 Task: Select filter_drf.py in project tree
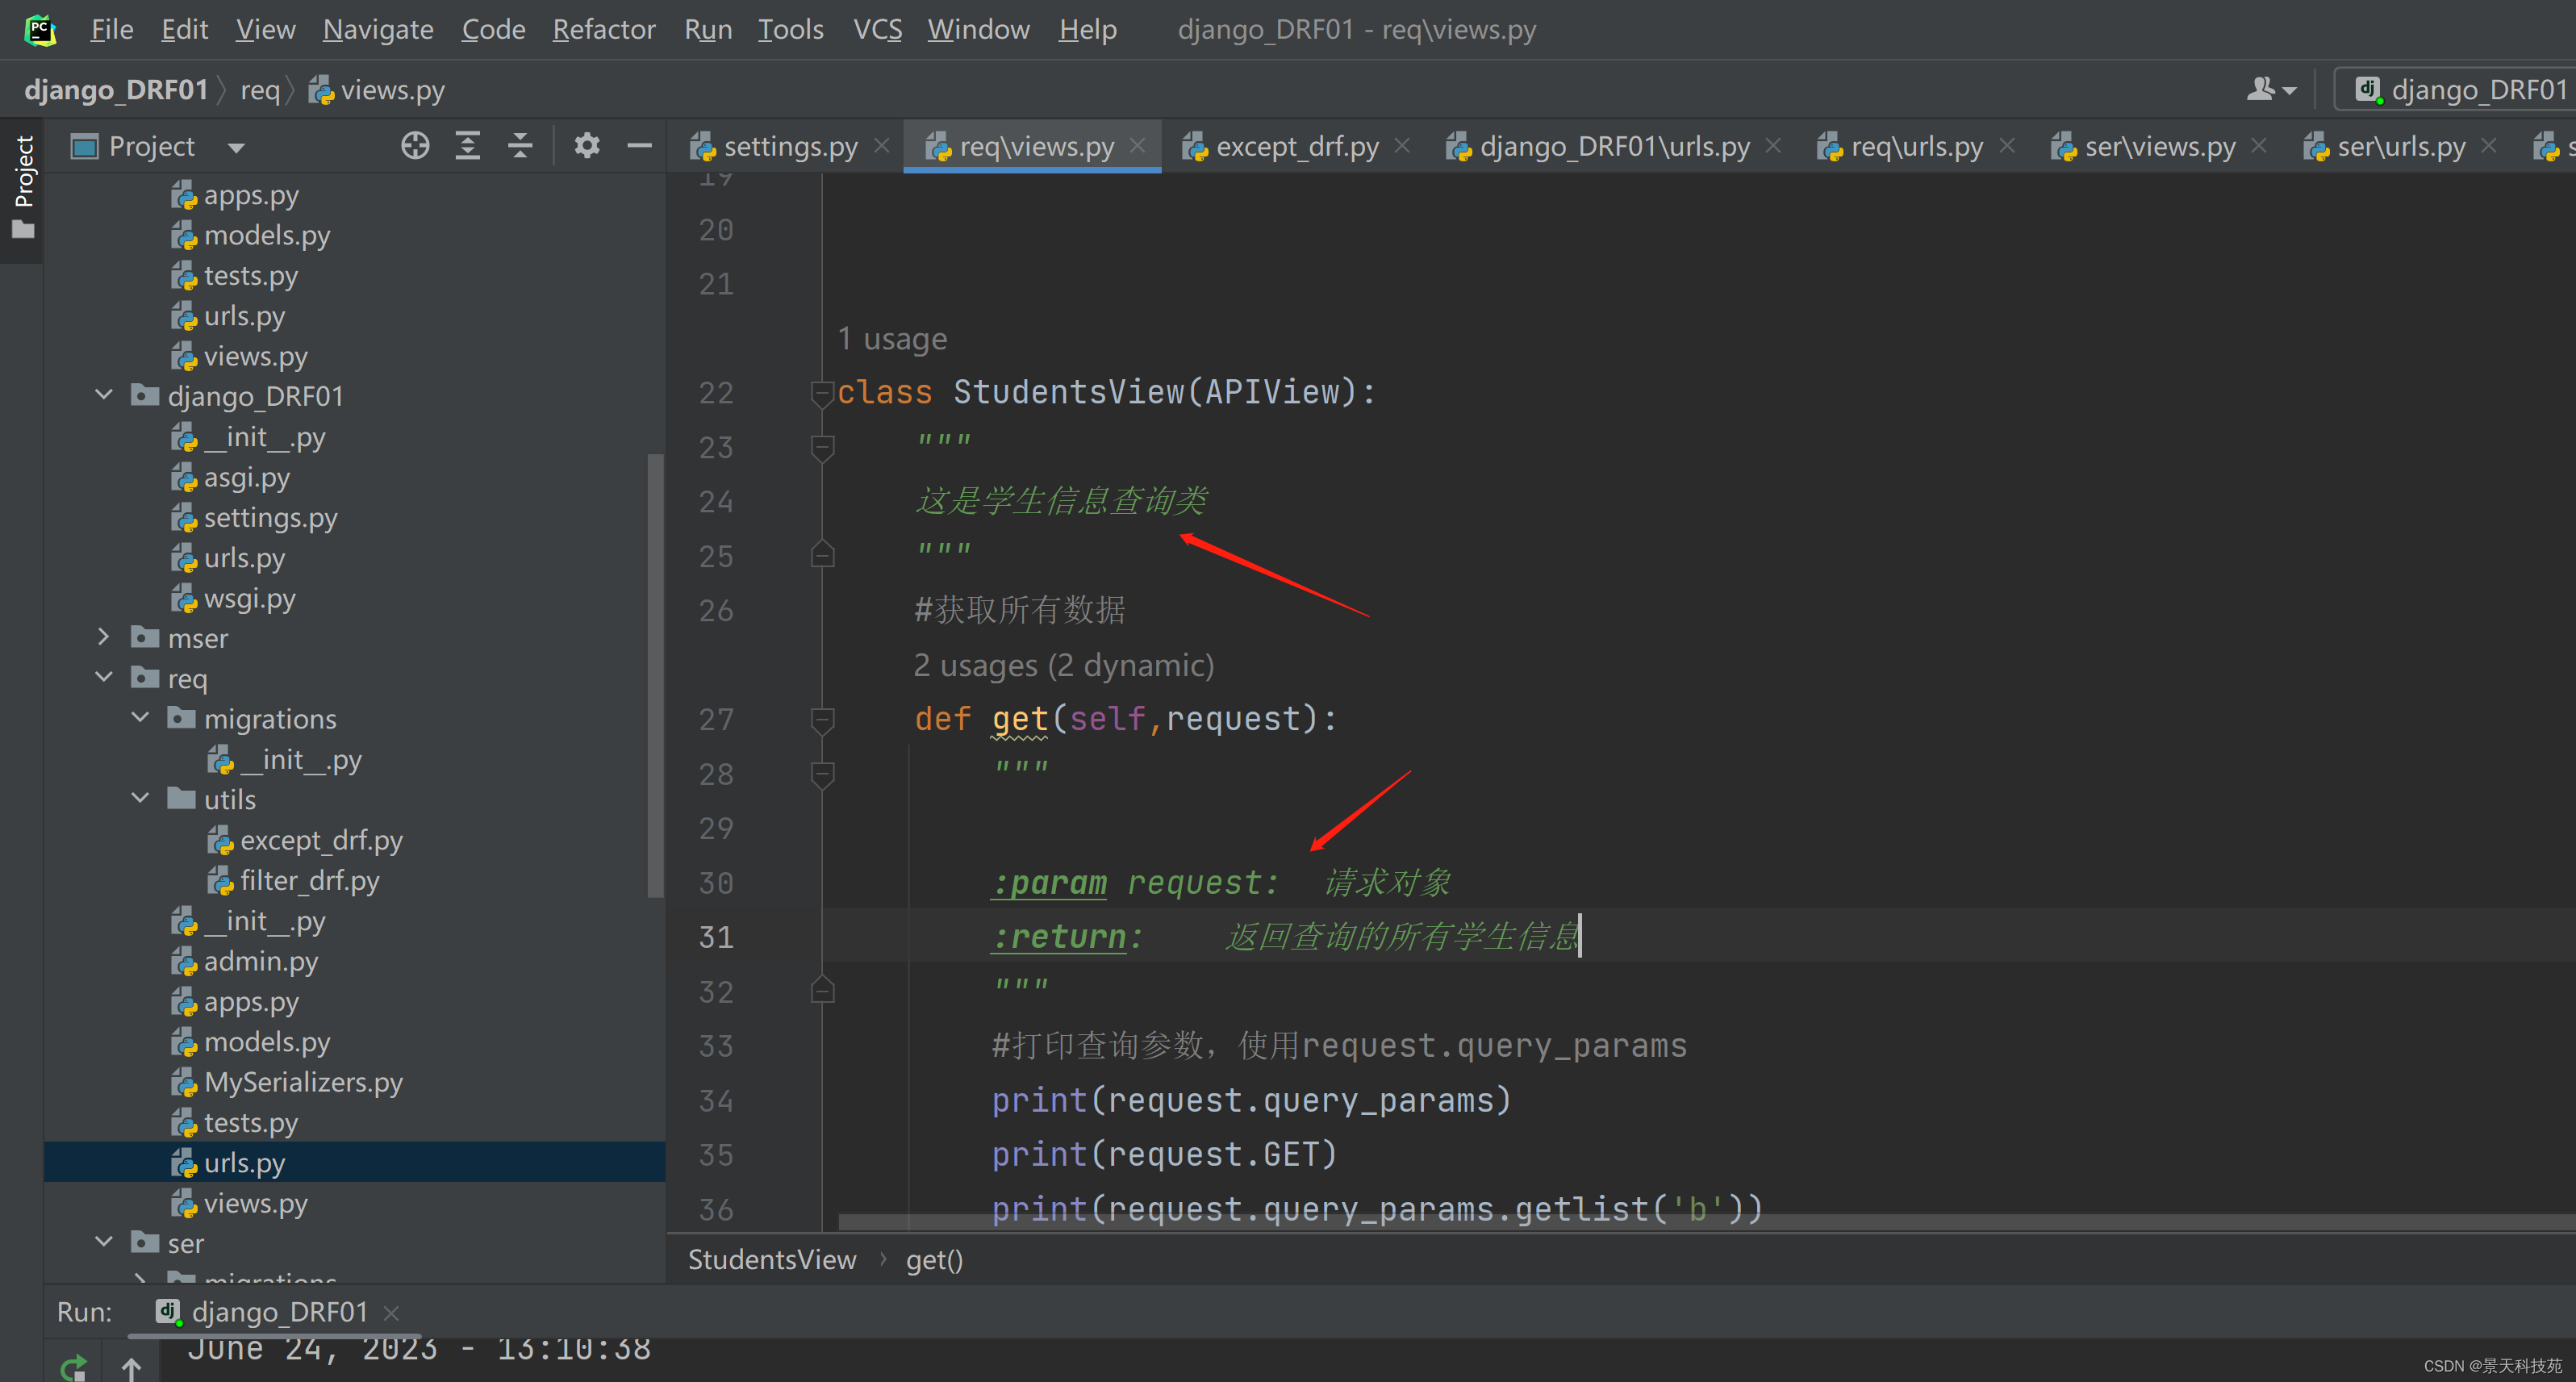click(x=309, y=880)
